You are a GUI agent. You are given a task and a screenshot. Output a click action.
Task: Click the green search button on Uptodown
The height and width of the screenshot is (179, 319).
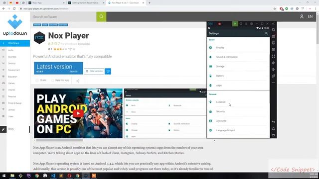(101, 16)
